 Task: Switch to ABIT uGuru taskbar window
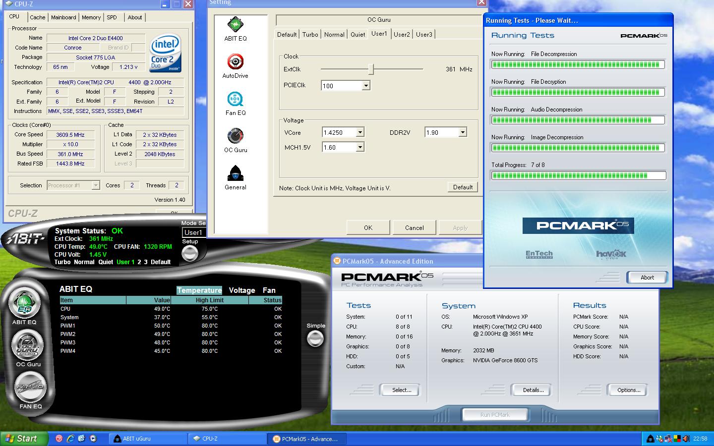pyautogui.click(x=147, y=439)
